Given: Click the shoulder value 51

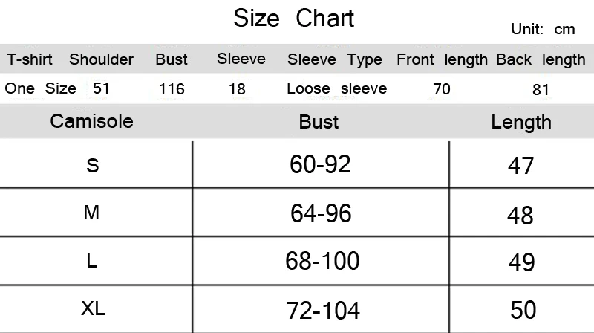Looking at the screenshot, I should pyautogui.click(x=101, y=88).
